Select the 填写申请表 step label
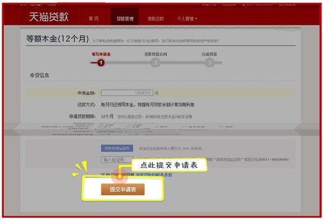Viewport: 323px width, 220px height. point(101,54)
